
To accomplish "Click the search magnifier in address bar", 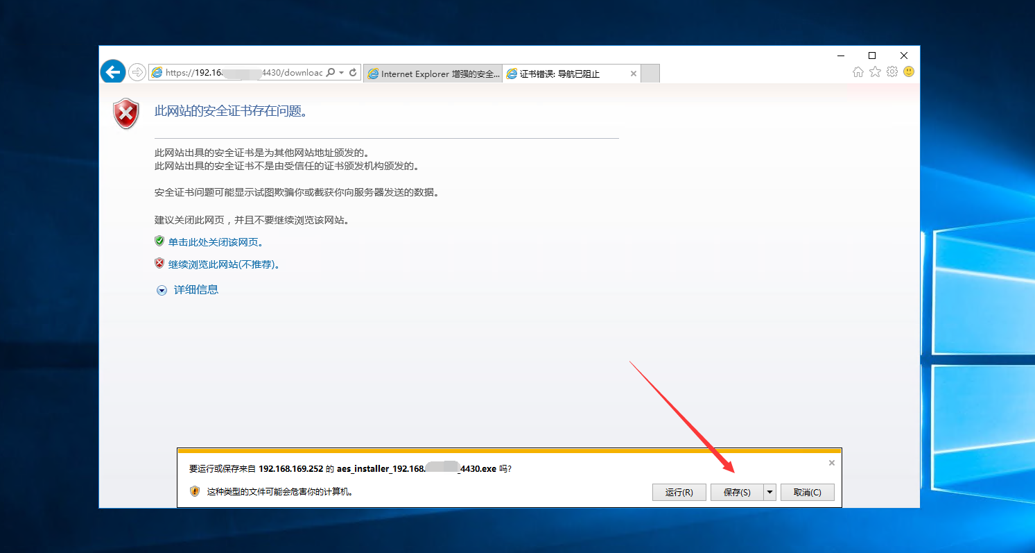I will coord(331,73).
